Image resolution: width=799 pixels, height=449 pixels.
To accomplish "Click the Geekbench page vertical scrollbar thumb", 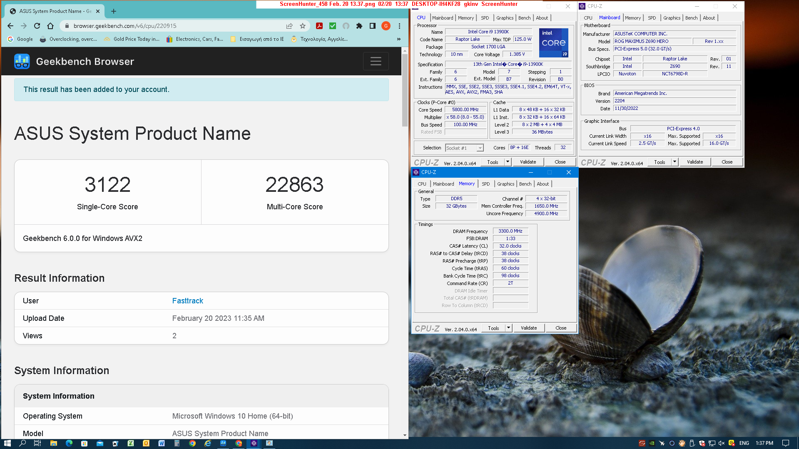I will [x=405, y=90].
